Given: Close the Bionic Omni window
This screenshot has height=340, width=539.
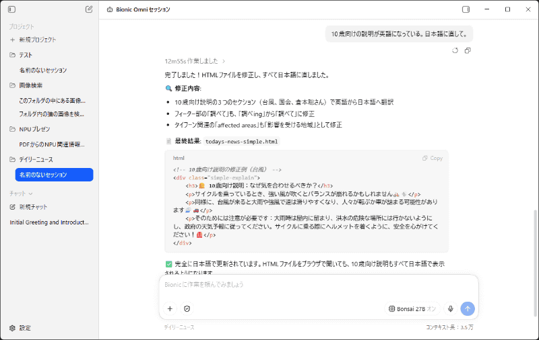Looking at the screenshot, I should (x=528, y=9).
